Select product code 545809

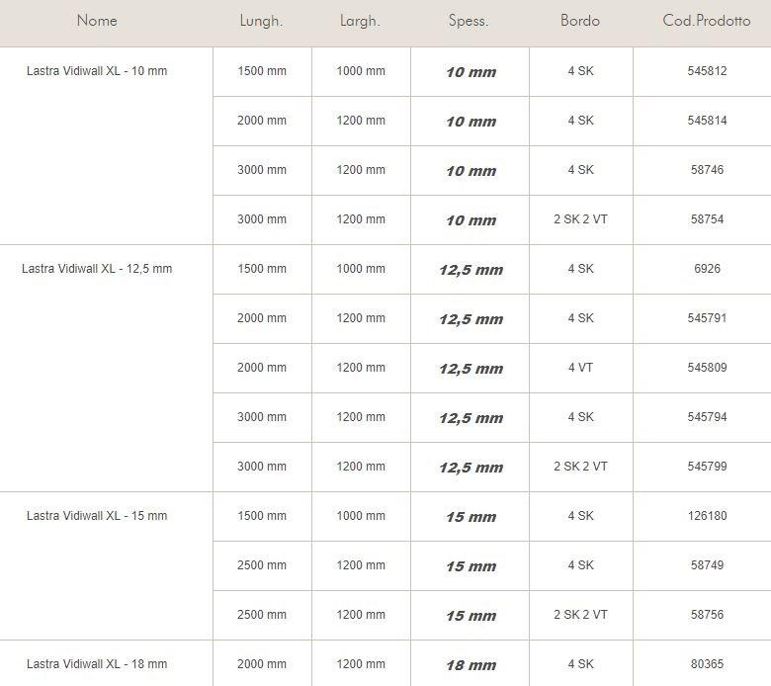tap(707, 368)
